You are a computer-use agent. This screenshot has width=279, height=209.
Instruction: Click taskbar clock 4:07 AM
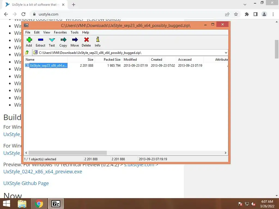click(267, 202)
